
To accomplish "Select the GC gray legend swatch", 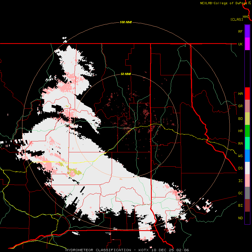I will 247,193.
